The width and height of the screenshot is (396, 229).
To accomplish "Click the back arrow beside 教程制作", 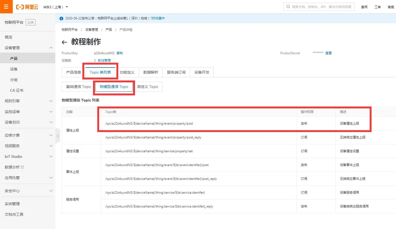I will pos(64,42).
